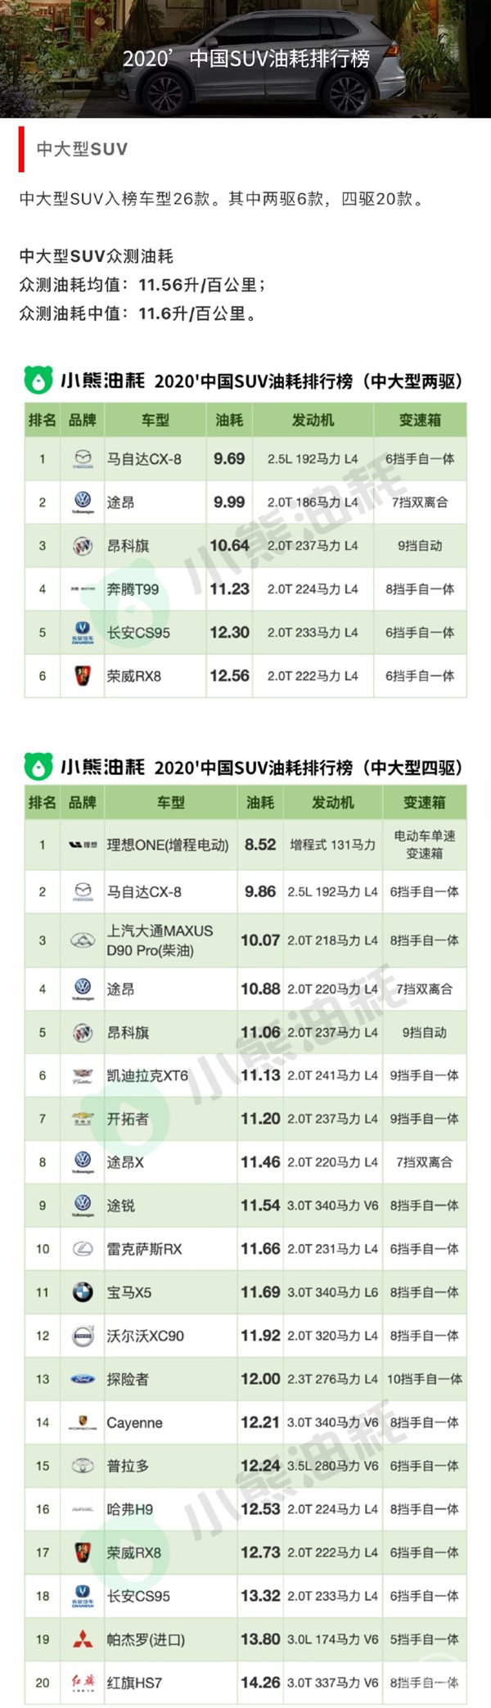Image resolution: width=491 pixels, height=1708 pixels.
Task: Click the 发动机 header in the two-wheel-drive table
Action: pos(313,420)
